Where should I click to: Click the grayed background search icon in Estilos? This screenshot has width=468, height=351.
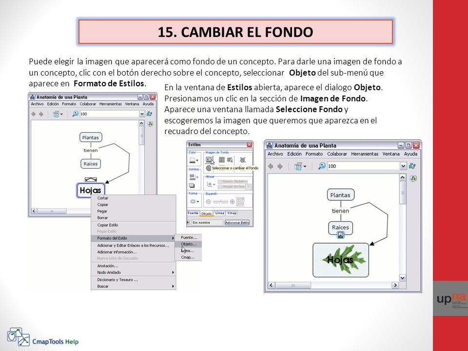click(230, 160)
